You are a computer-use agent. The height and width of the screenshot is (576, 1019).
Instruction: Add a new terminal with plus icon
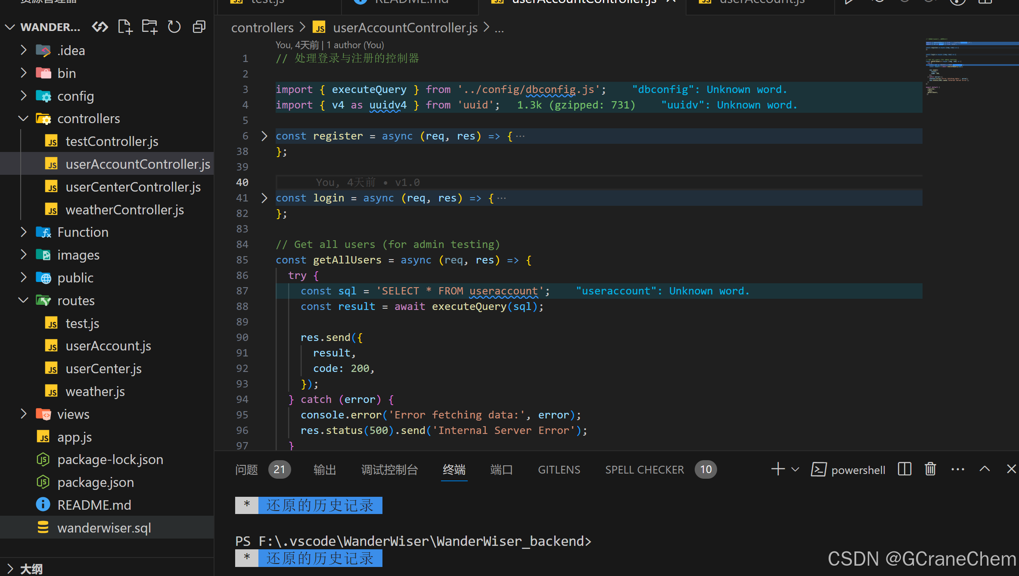click(x=778, y=469)
